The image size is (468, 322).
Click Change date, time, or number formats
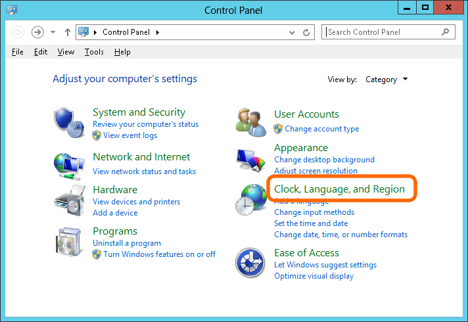(x=341, y=235)
